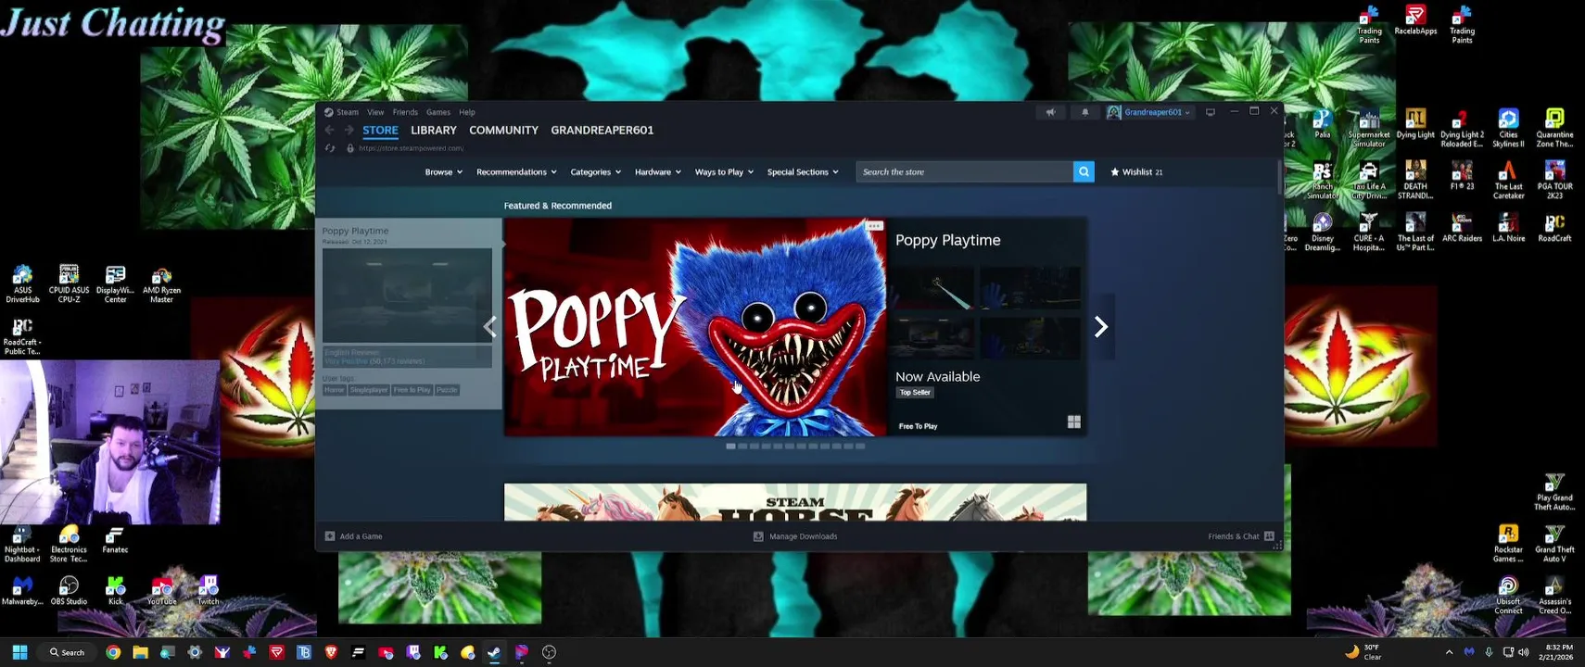Click the Poppy Playtime featured banner image

pos(695,327)
